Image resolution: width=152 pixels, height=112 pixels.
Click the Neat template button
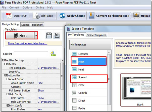point(20,35)
